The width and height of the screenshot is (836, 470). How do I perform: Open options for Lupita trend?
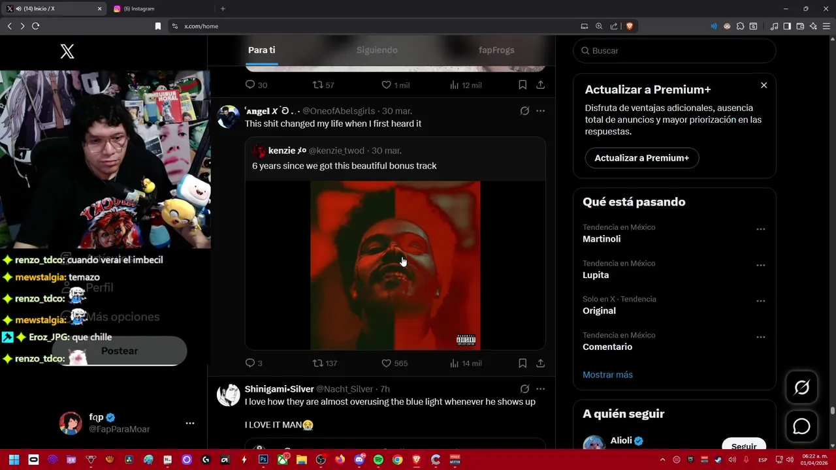coord(760,265)
